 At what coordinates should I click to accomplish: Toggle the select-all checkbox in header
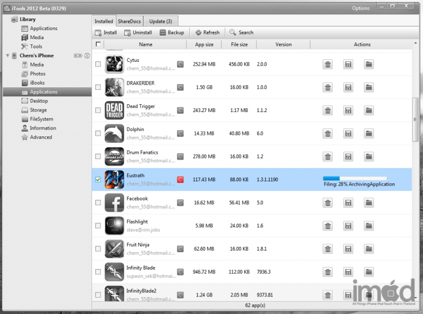pos(98,44)
